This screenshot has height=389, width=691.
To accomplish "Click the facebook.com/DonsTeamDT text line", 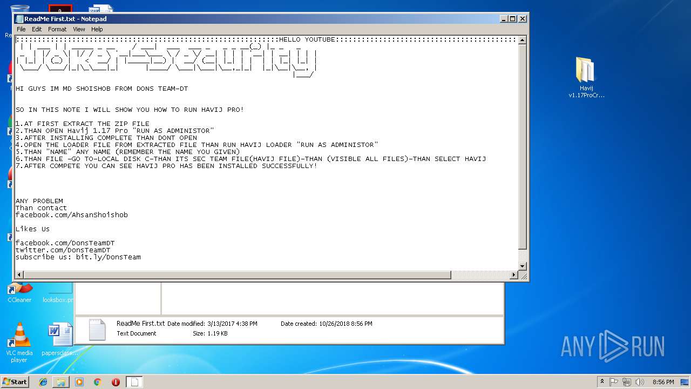I will [65, 243].
